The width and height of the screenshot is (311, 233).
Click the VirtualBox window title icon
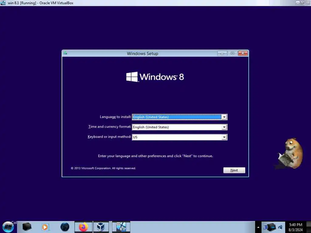click(3, 3)
